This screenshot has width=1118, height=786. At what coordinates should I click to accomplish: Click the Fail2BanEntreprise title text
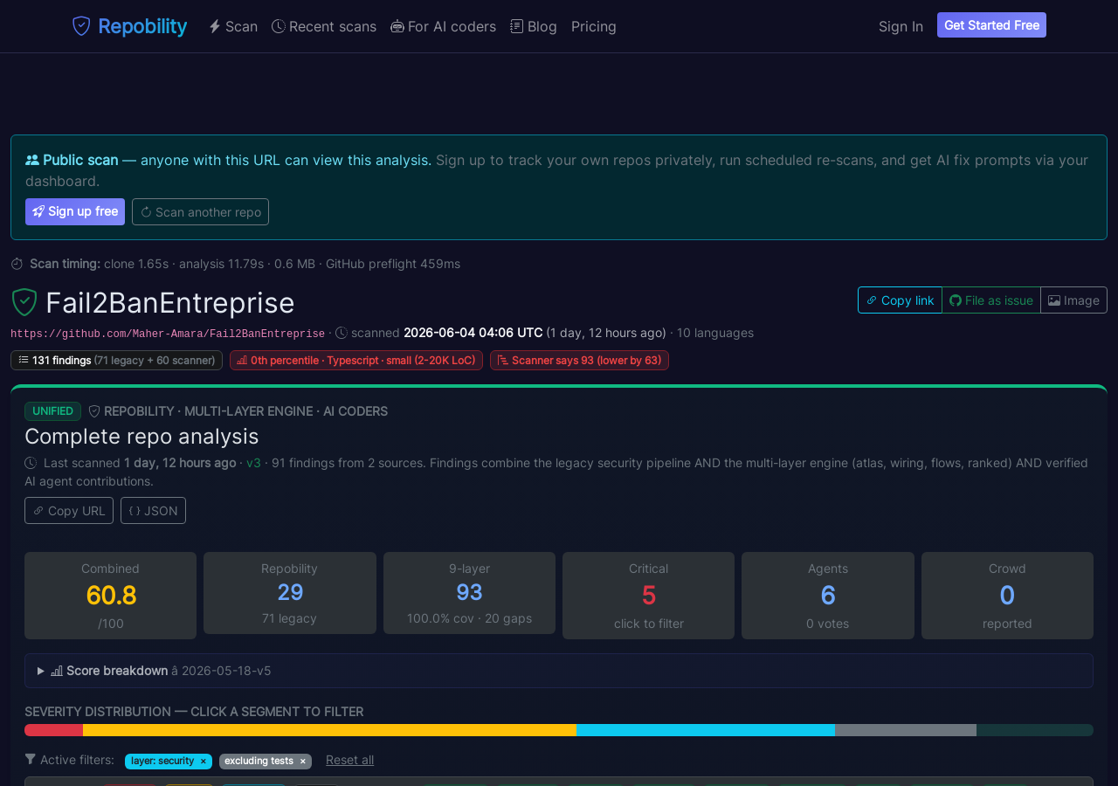click(170, 302)
